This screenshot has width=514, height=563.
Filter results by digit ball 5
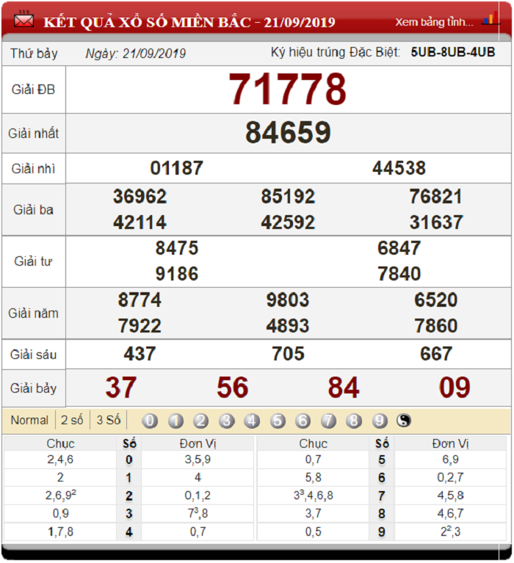coord(278,421)
